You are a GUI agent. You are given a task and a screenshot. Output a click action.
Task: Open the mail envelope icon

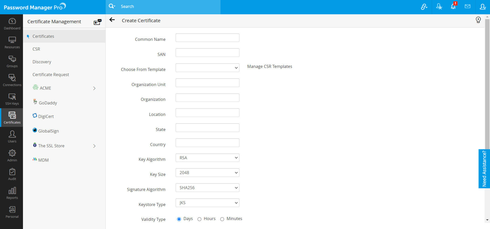click(468, 6)
